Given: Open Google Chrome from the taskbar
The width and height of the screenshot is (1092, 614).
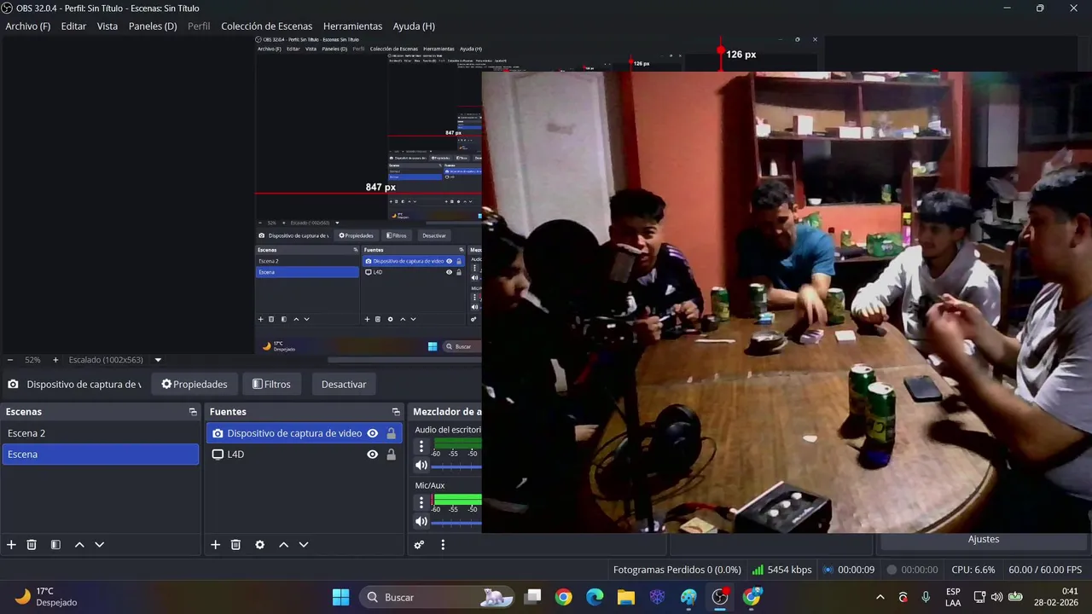Looking at the screenshot, I should pyautogui.click(x=563, y=597).
